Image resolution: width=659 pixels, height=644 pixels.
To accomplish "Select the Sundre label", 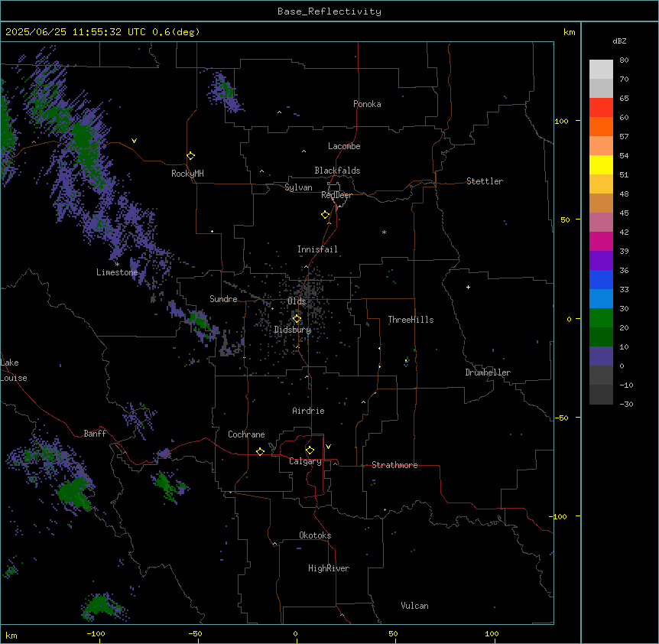I will (x=223, y=299).
